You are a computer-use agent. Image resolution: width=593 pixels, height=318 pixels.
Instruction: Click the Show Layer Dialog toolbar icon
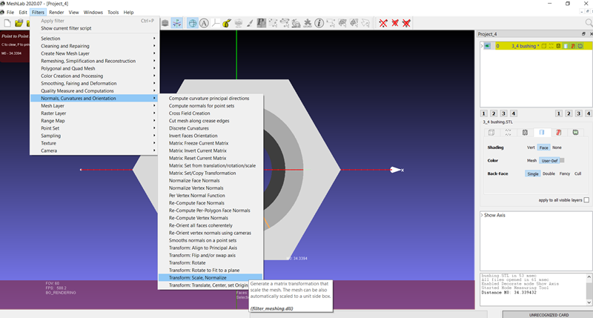[165, 24]
